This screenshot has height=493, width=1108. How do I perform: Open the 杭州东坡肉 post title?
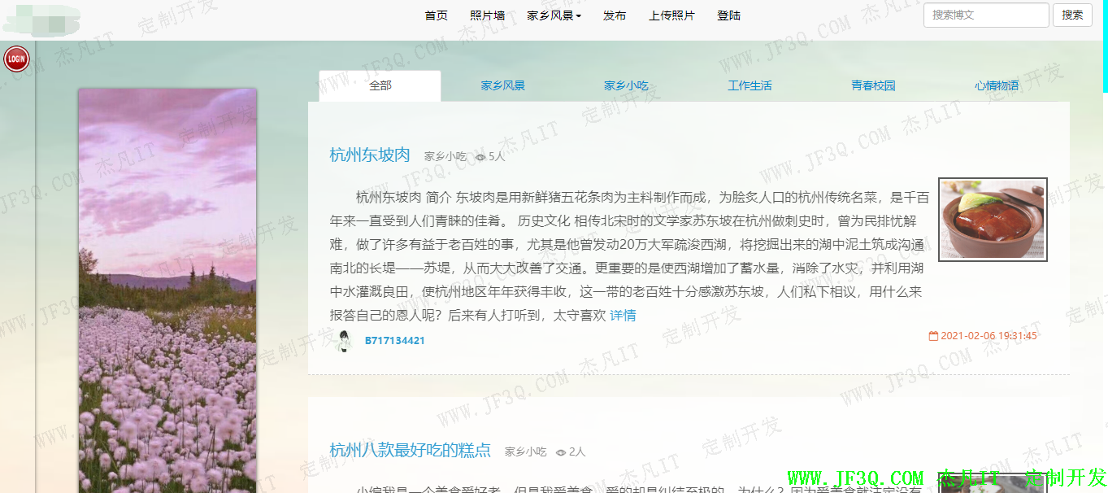coord(370,155)
